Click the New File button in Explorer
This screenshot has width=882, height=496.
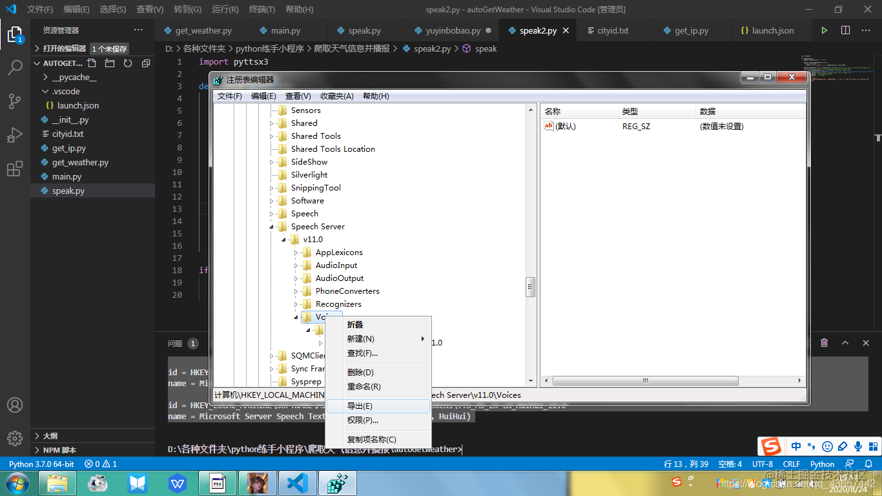[x=92, y=63]
